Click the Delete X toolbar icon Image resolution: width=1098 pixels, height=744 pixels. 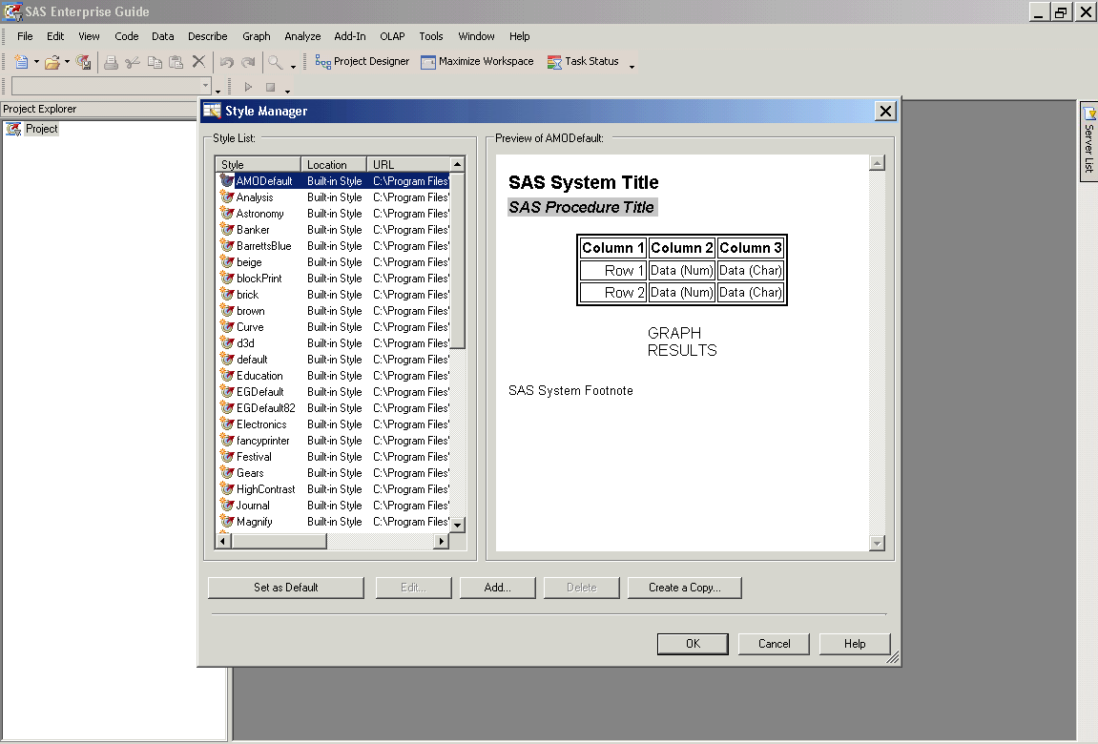pos(198,62)
